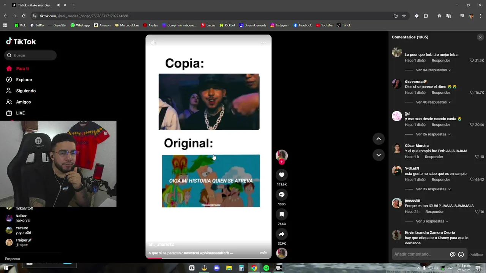Open Discord from the taskbar
The height and width of the screenshot is (273, 486).
click(x=216, y=268)
